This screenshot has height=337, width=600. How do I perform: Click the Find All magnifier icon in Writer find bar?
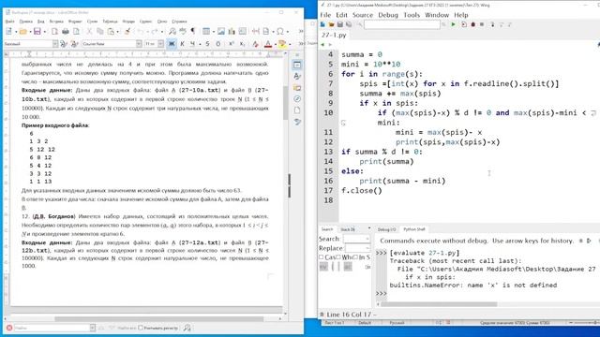point(187,328)
